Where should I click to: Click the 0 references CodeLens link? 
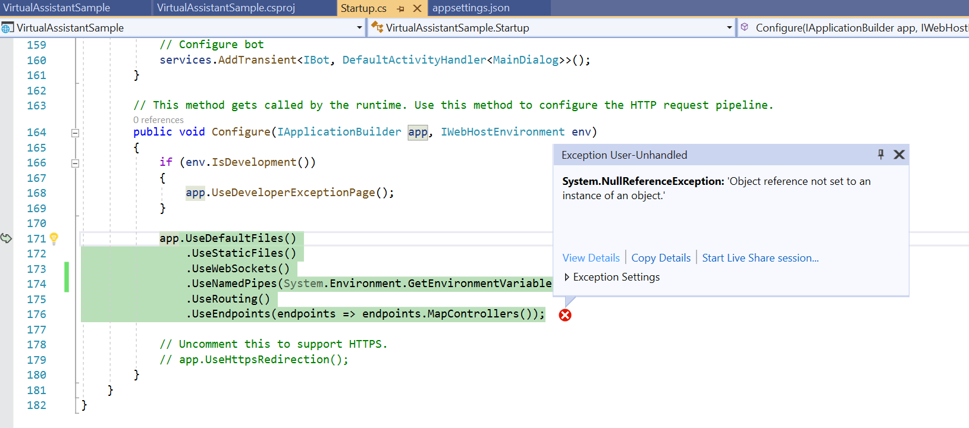pyautogui.click(x=158, y=119)
